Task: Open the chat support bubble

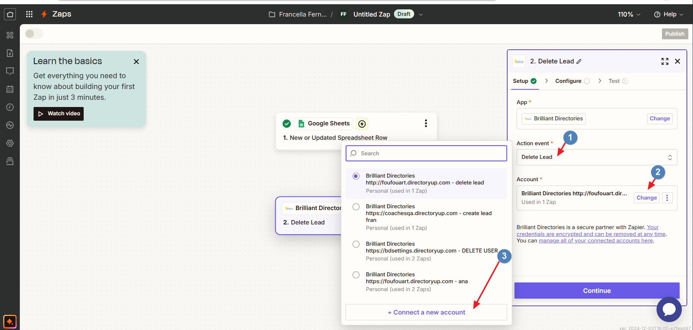Action: tap(669, 309)
